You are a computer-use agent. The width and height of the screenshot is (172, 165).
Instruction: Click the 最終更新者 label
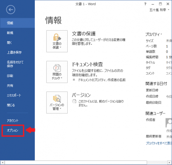pyautogui.click(x=154, y=136)
